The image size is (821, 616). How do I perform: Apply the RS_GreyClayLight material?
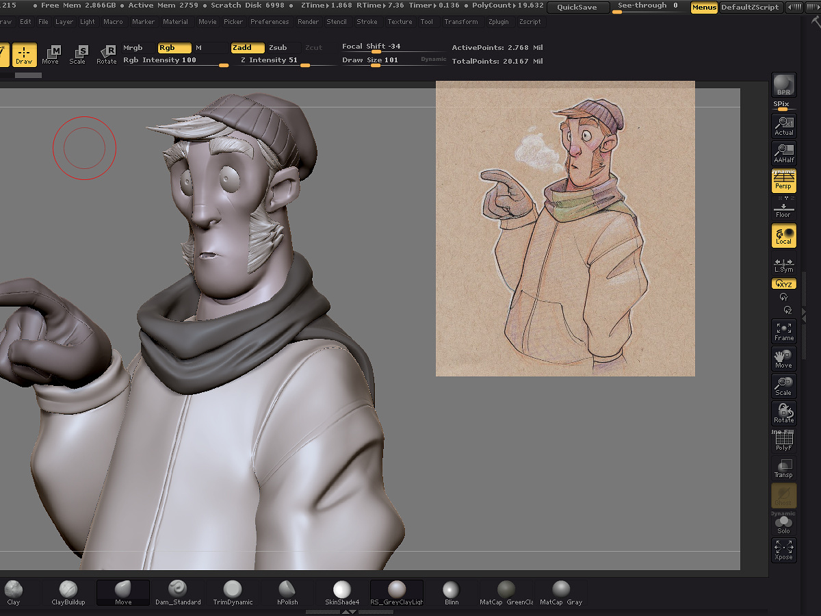pyautogui.click(x=397, y=593)
